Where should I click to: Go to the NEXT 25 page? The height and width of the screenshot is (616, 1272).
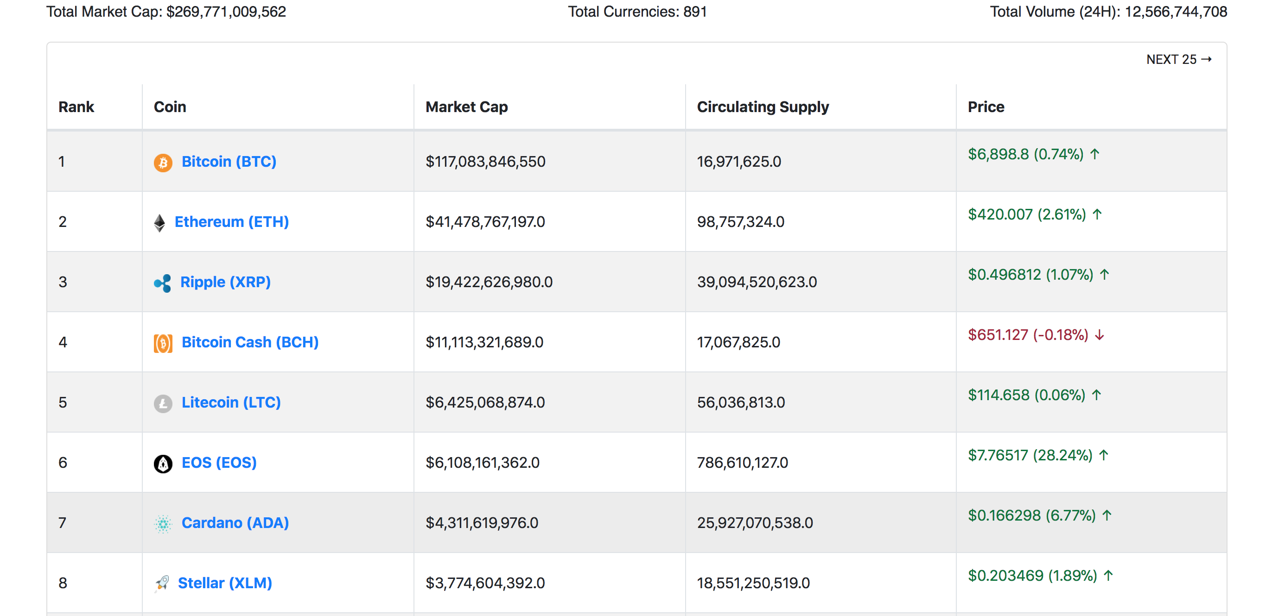point(1179,60)
